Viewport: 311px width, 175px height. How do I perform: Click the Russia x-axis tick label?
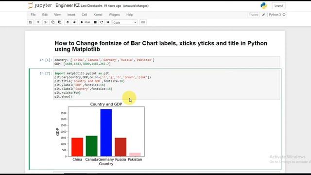[x=121, y=159]
